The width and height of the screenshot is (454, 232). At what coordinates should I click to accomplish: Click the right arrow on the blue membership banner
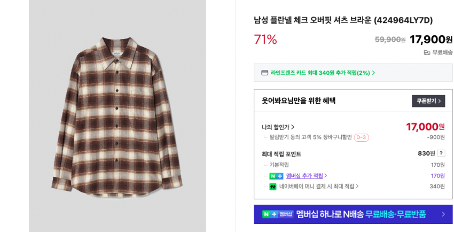[x=443, y=214]
